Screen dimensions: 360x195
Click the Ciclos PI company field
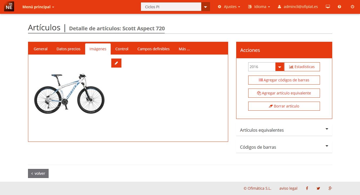[171, 7]
